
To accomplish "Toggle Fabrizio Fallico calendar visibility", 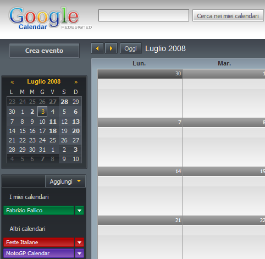I will (38, 211).
